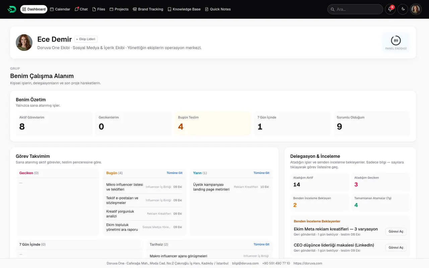Click Tümüne Git in Yarın column
This screenshot has width=429, height=268.
click(261, 173)
